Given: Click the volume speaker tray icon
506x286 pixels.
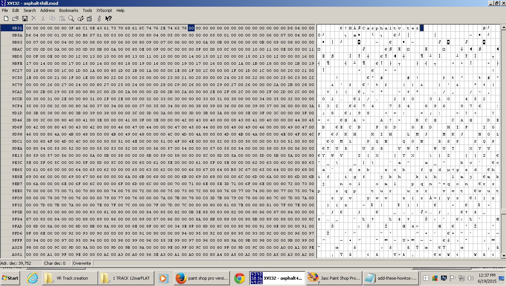Looking at the screenshot, I should (470, 278).
